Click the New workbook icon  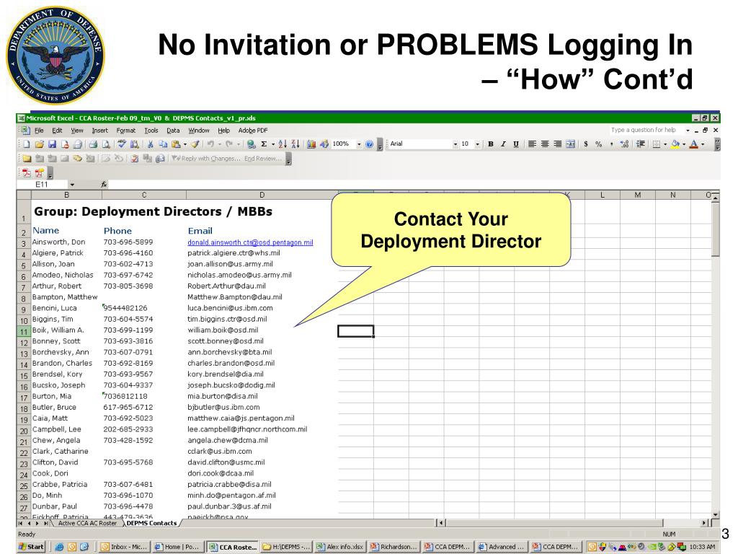(x=26, y=144)
